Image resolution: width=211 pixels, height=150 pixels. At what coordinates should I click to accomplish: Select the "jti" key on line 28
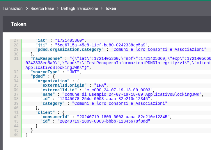point(41,45)
